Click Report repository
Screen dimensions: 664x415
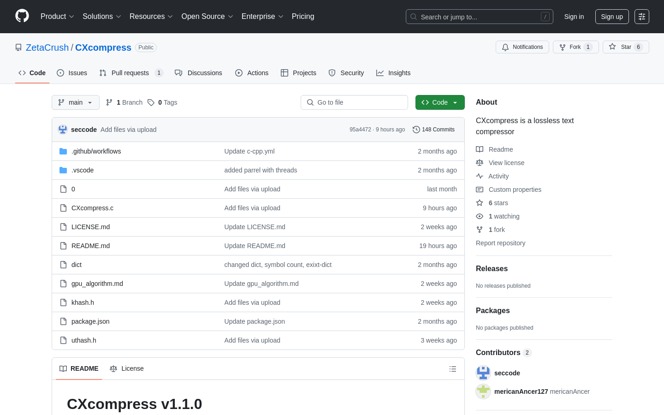coord(500,243)
